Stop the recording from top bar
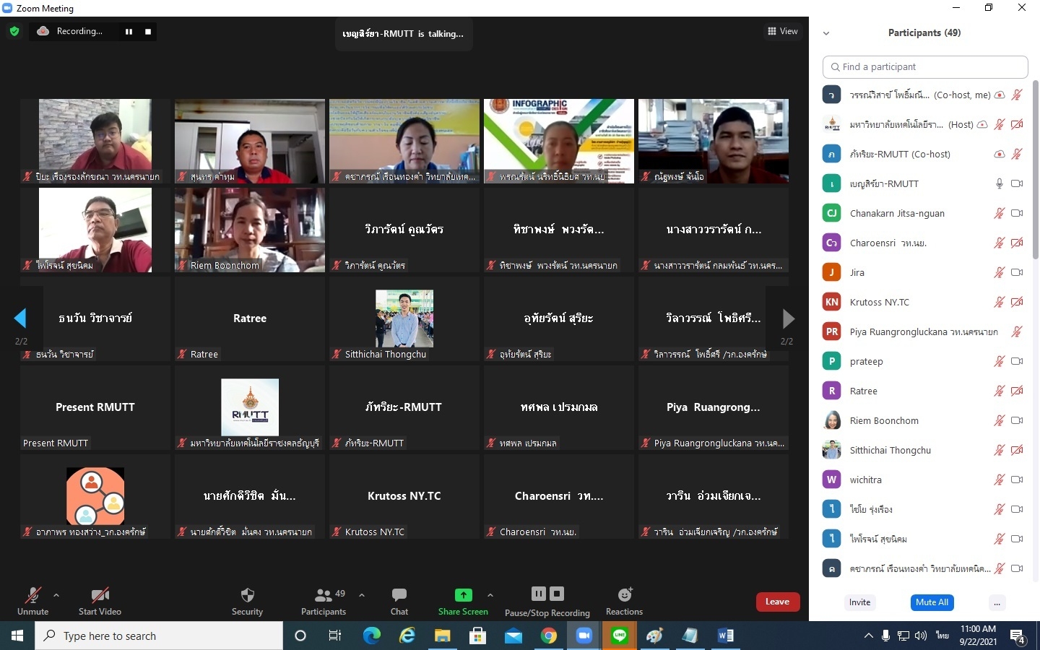Image resolution: width=1040 pixels, height=650 pixels. (x=148, y=32)
